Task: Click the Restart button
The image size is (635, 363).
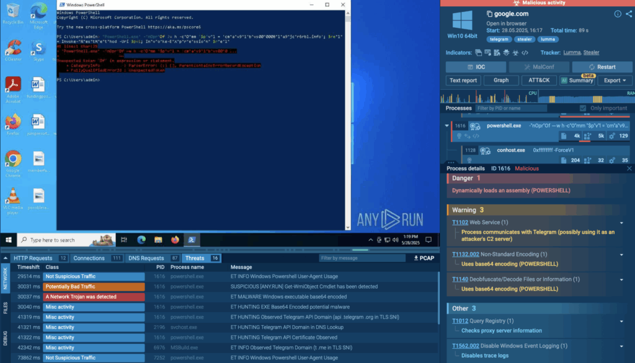Action: [x=602, y=67]
